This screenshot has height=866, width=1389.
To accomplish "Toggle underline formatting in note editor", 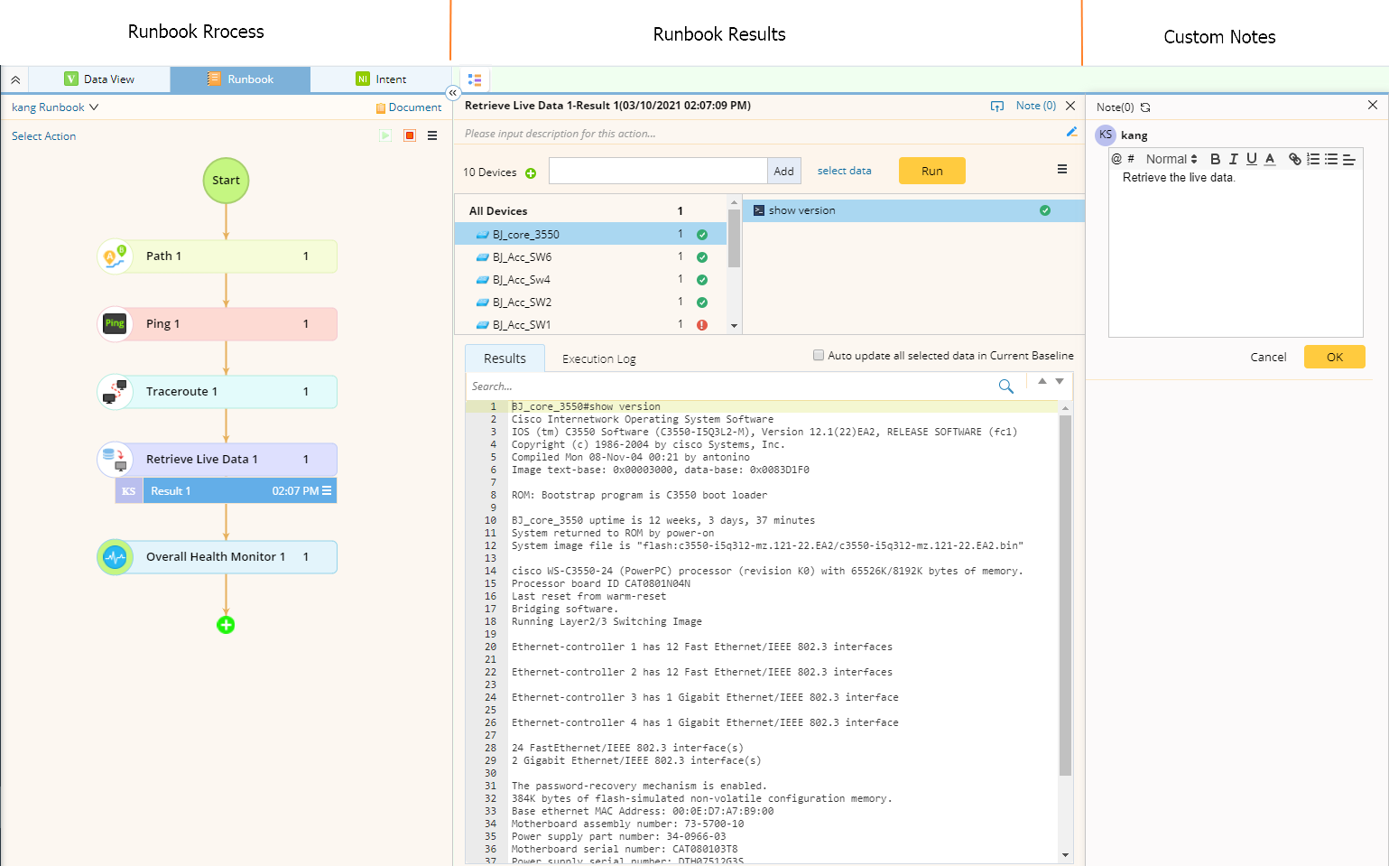I will tap(1251, 159).
